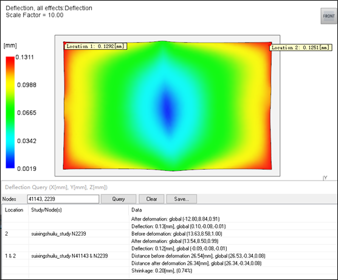Click the Query button
This screenshot has width=338, height=280.
(x=119, y=199)
